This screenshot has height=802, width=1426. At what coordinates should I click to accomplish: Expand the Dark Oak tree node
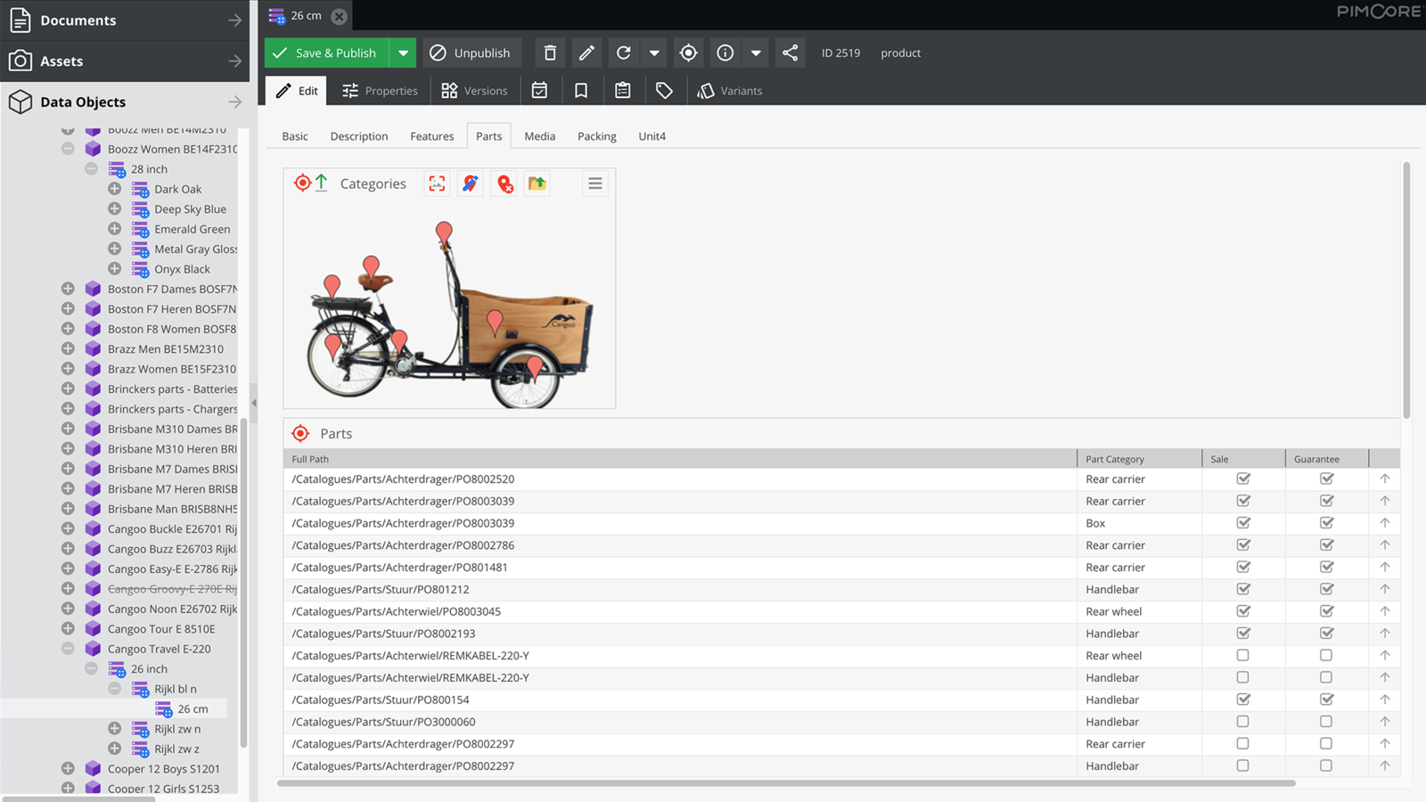point(115,189)
